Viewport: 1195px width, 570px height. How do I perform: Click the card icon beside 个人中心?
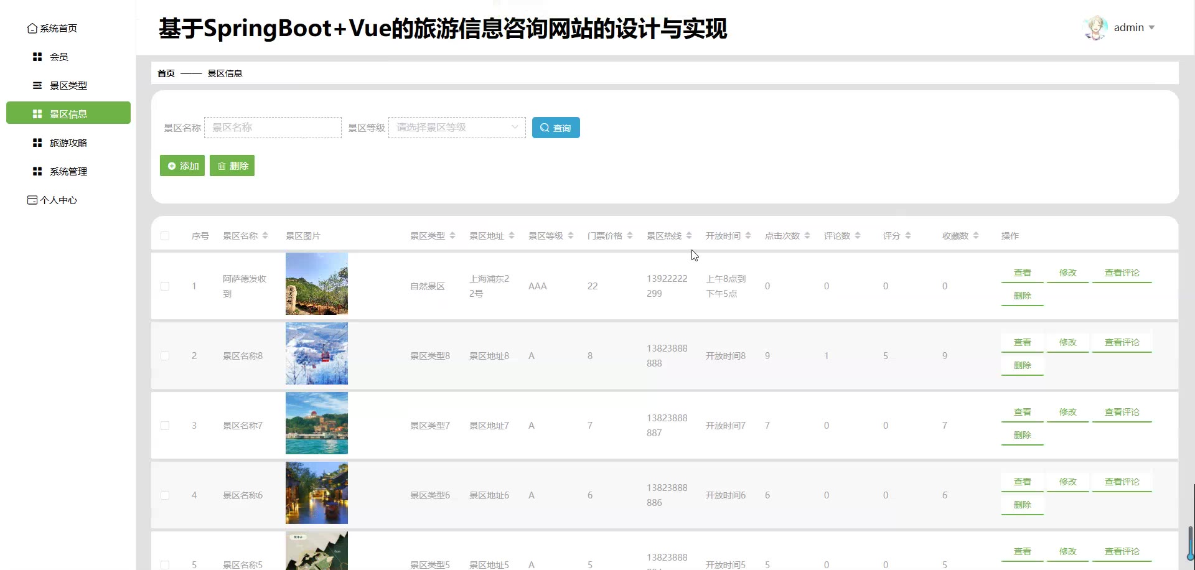coord(32,200)
